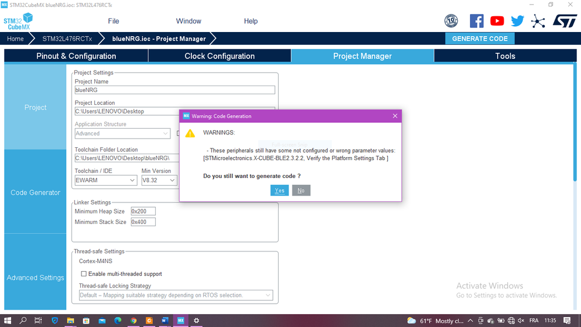Launch Google Chrome from the taskbar
Viewport: 581px width, 327px height.
[x=133, y=321]
